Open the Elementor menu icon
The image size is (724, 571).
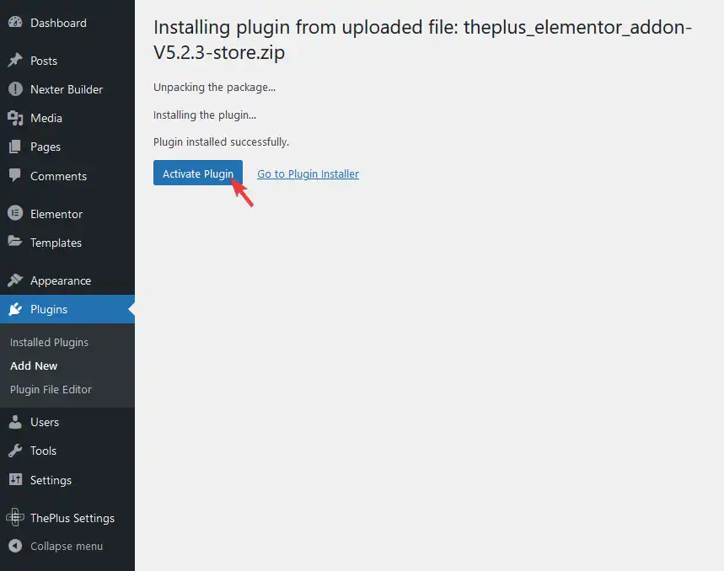click(17, 213)
